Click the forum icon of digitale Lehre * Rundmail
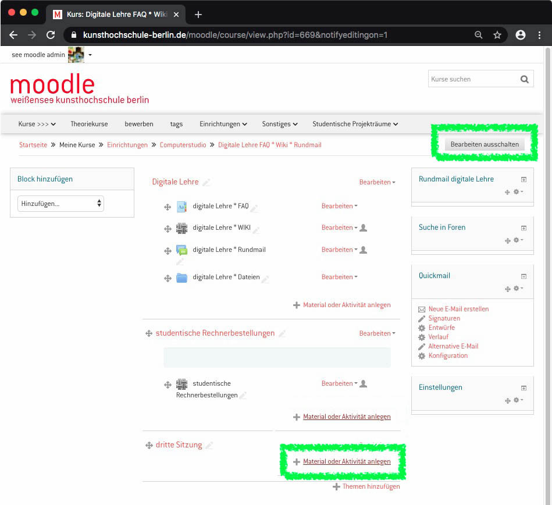Image resolution: width=552 pixels, height=505 pixels. 181,250
